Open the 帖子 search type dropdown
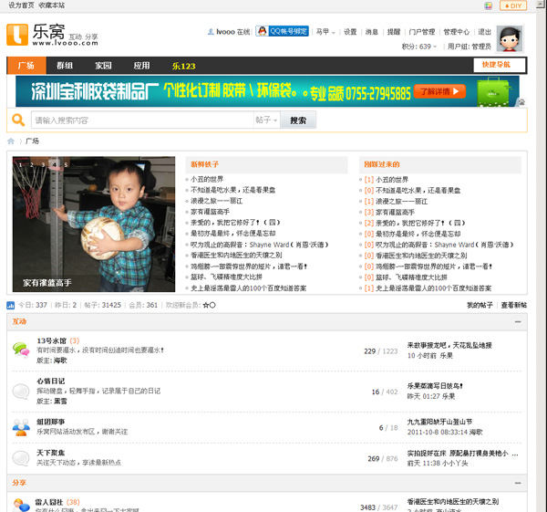Viewport: 547px width, 512px height. [266, 120]
